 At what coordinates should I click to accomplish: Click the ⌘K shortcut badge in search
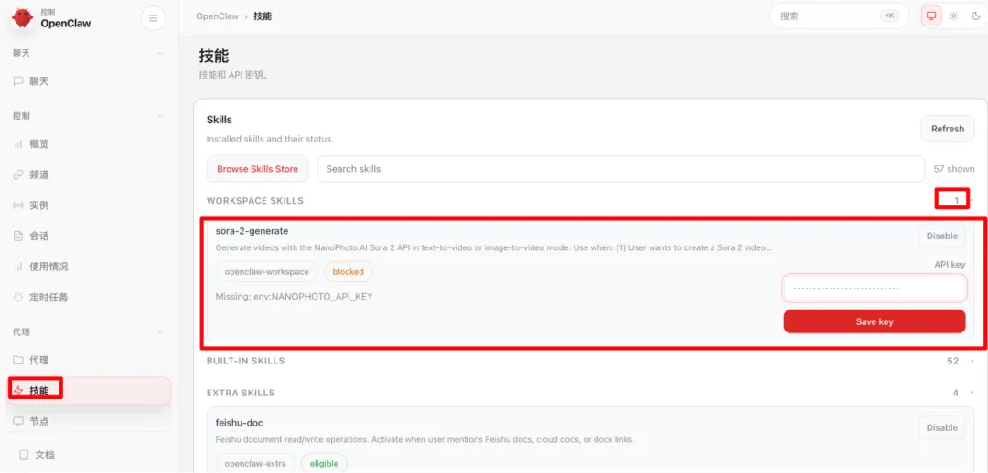(889, 16)
